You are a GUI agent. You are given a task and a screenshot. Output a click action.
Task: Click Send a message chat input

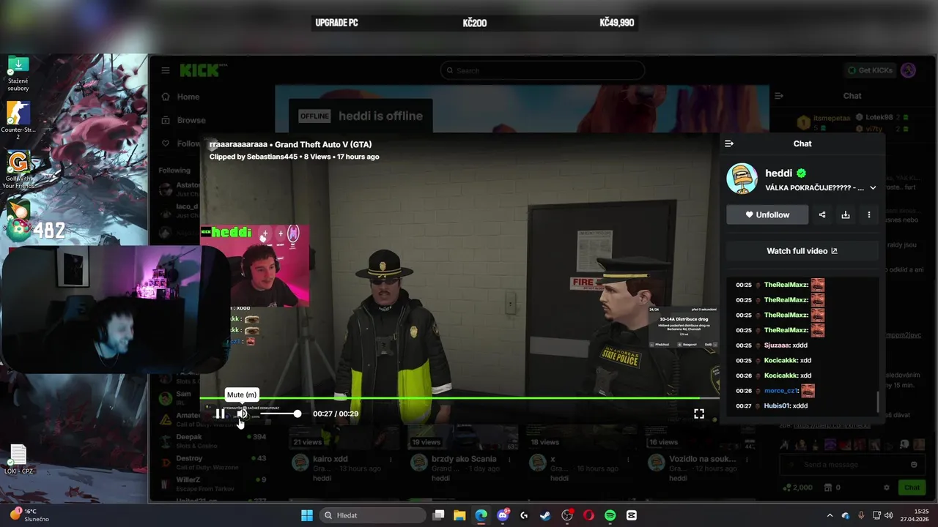click(x=843, y=465)
